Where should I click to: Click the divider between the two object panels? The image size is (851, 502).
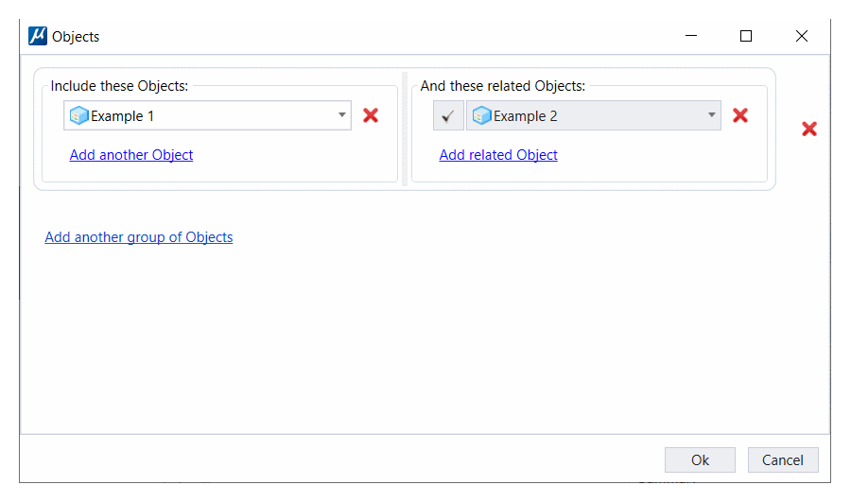(x=405, y=129)
